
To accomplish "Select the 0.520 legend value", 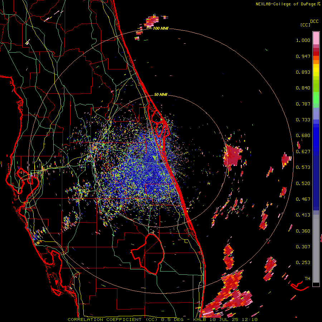I will 303,184.
